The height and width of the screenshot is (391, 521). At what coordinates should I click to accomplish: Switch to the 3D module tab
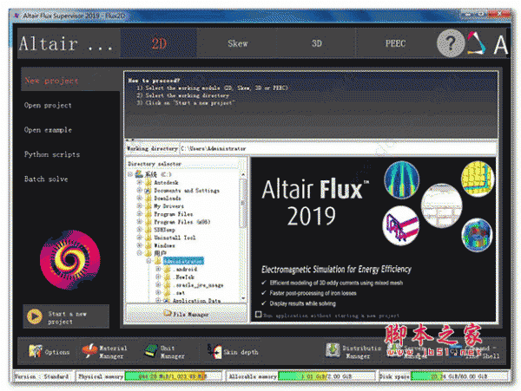(x=317, y=43)
